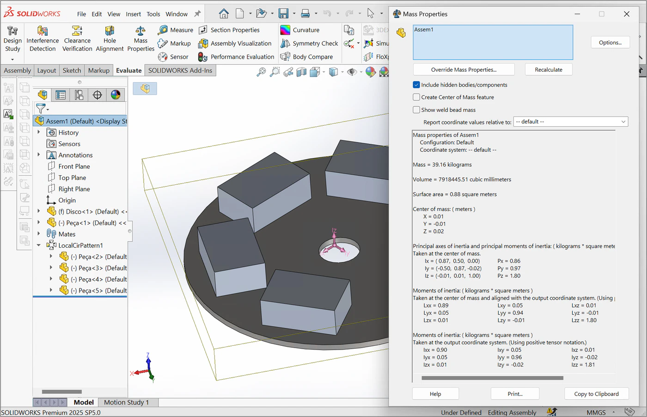Select the Right Plane in the tree
Viewport: 647px width, 417px height.
click(x=74, y=189)
